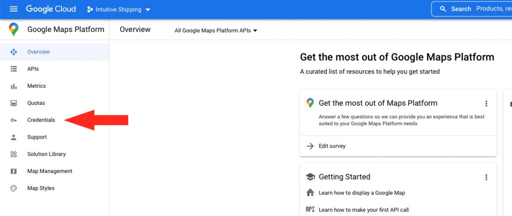
Task: Click the search magnifier icon
Action: [x=443, y=9]
